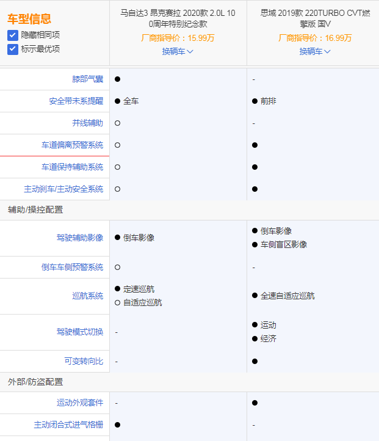Open the 主动刹车/主动安全系统 link

coord(63,189)
